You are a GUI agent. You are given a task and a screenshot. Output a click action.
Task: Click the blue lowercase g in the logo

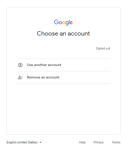point(67,23)
